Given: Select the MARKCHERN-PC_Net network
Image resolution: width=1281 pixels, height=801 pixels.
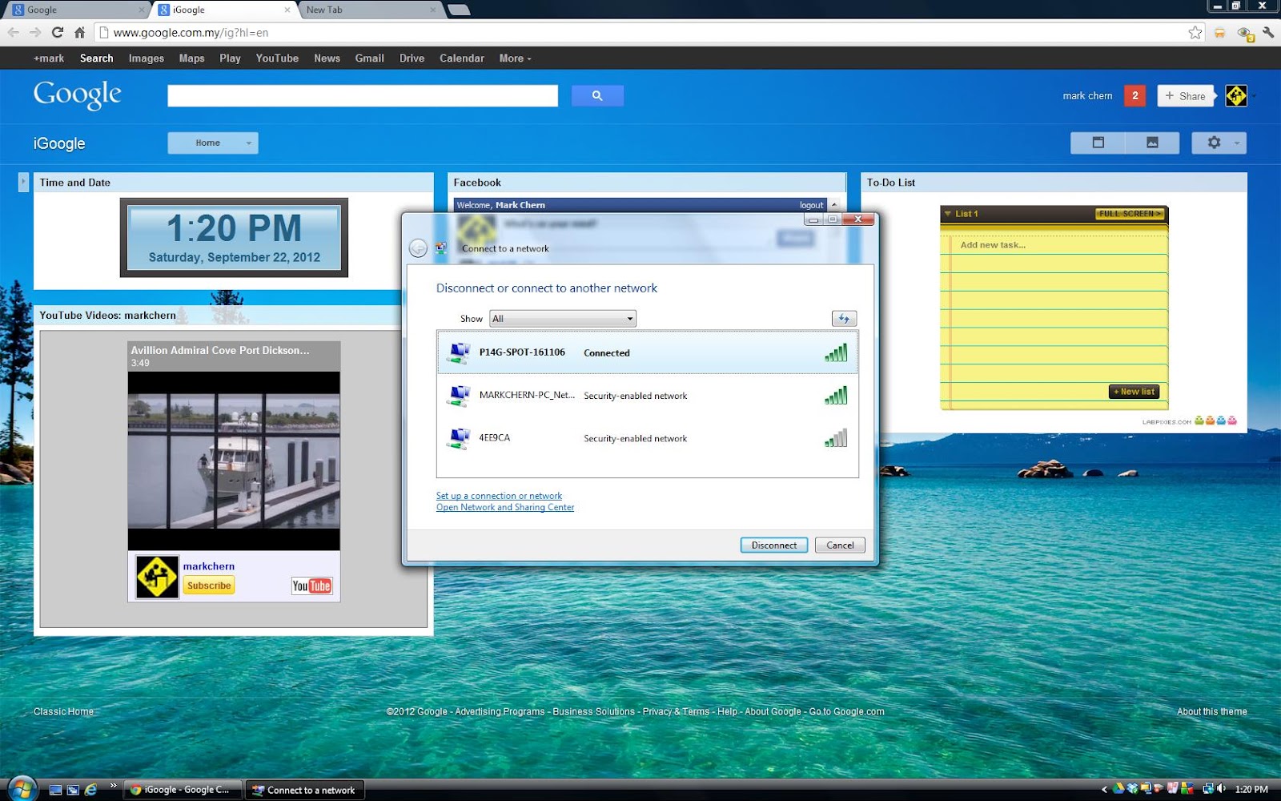Looking at the screenshot, I should (647, 396).
